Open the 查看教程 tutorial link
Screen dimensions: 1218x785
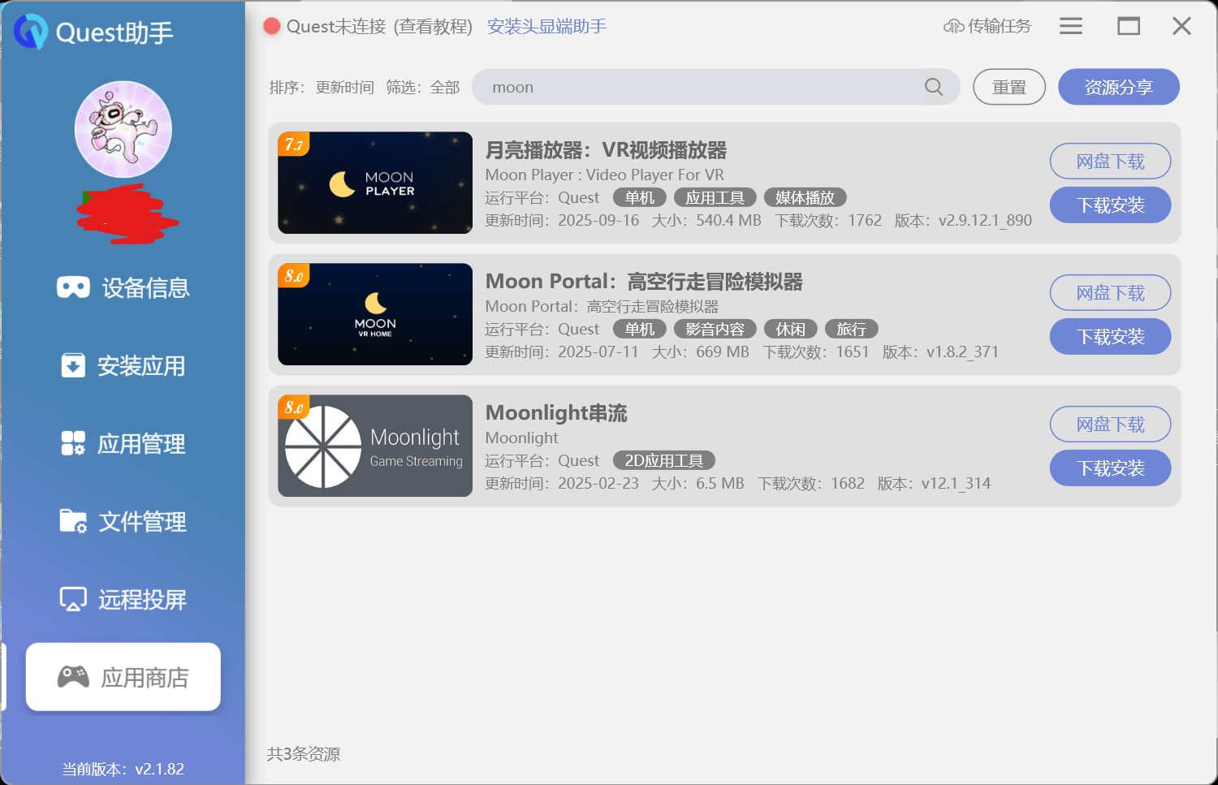coord(434,27)
